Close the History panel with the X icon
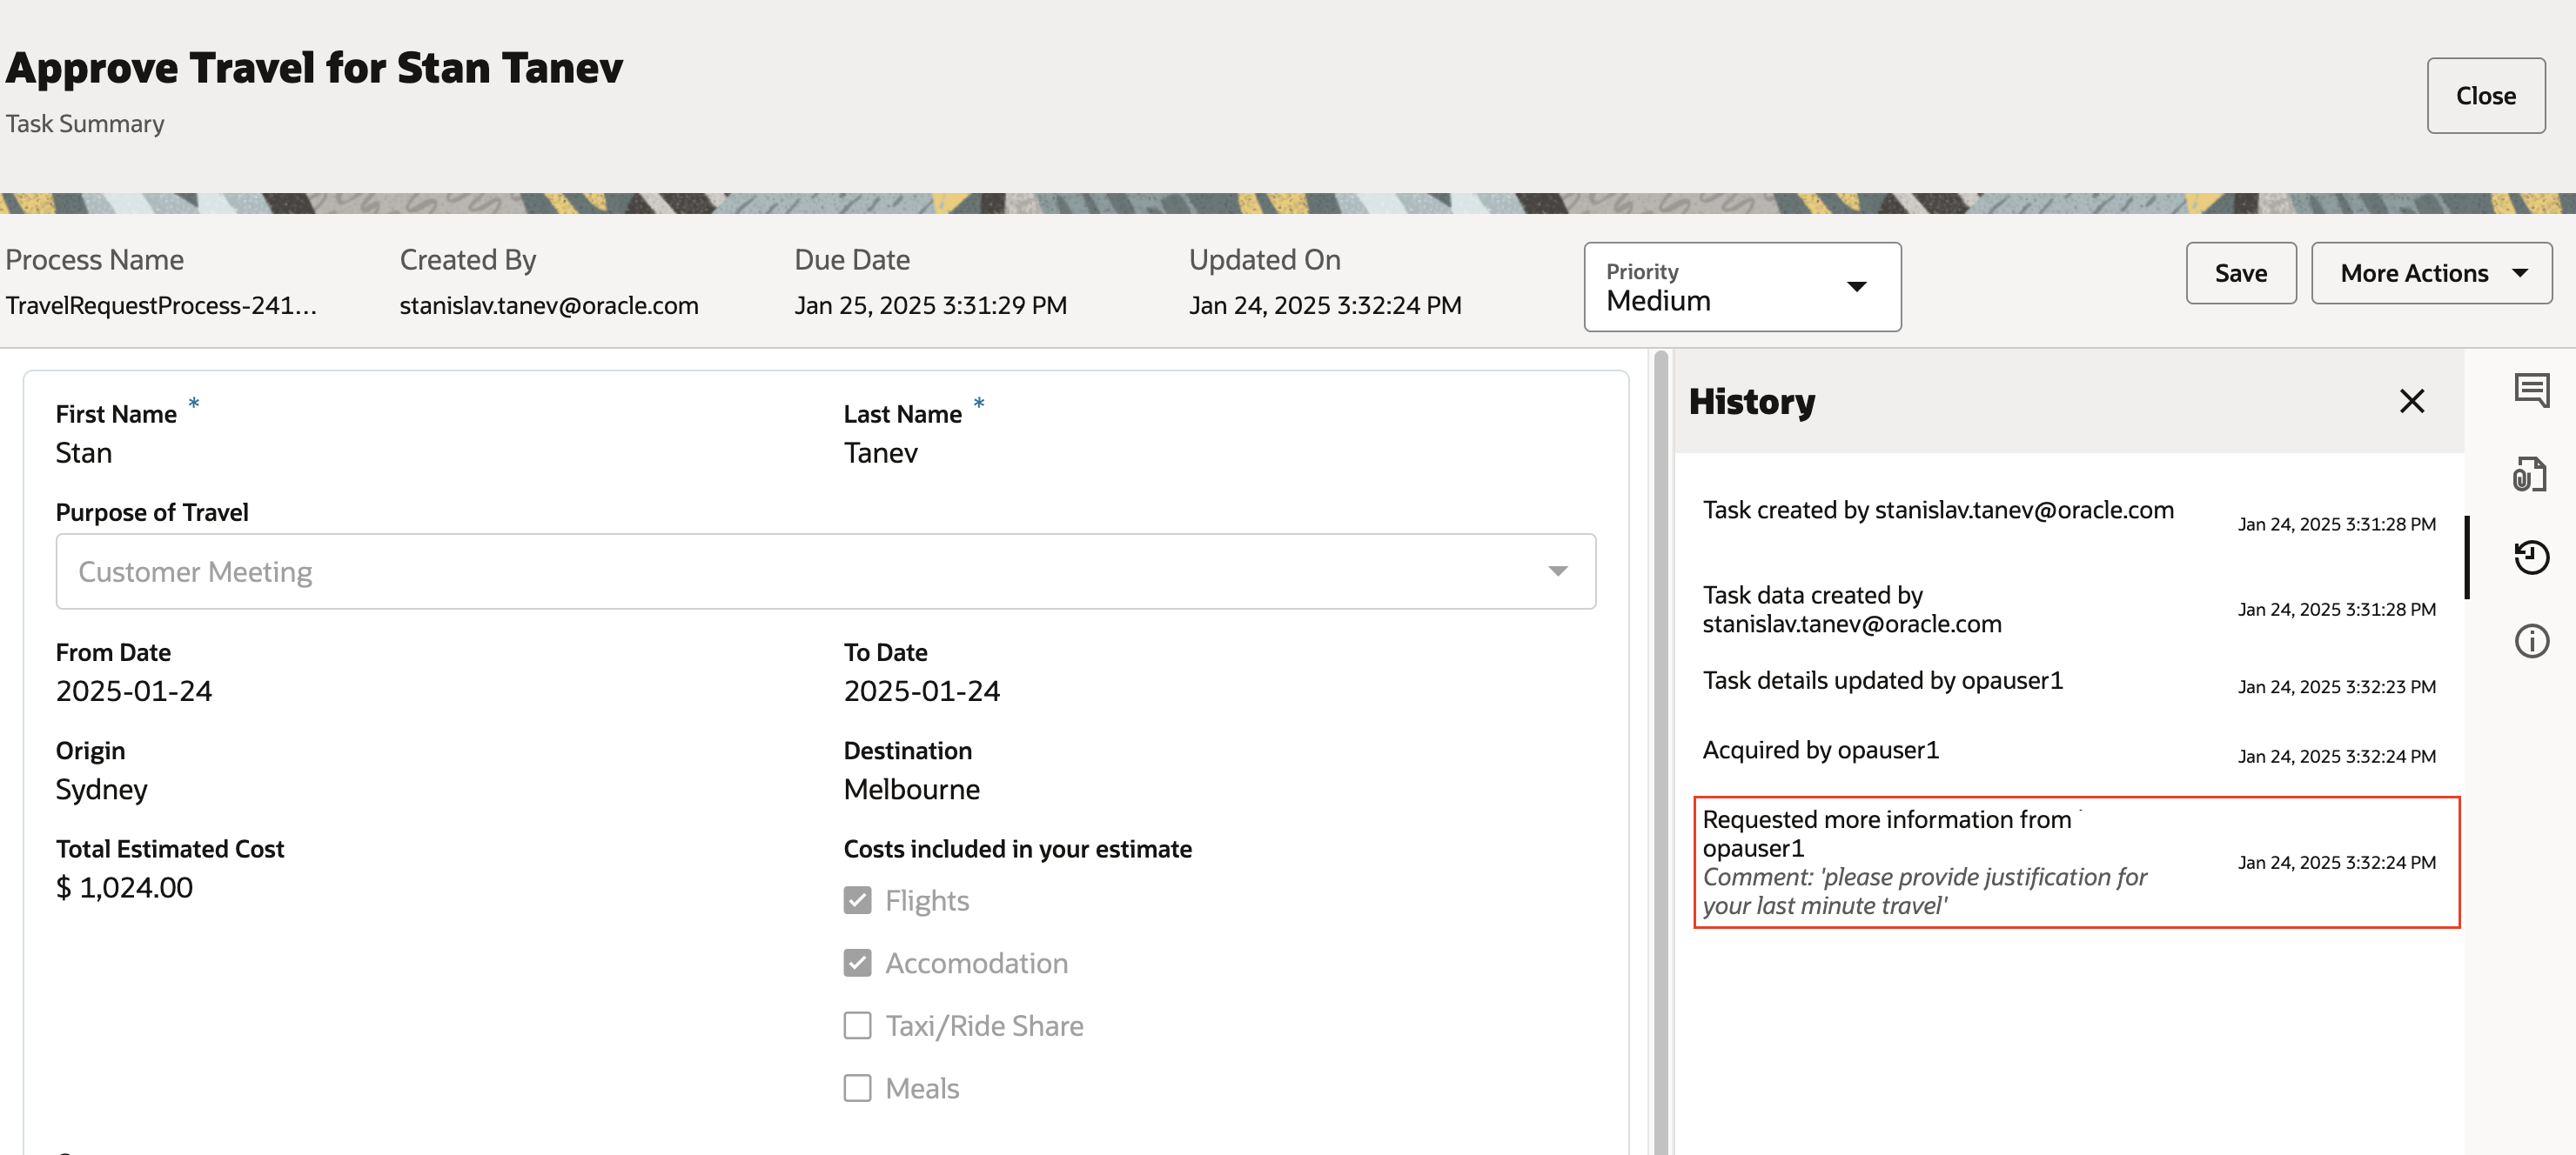Screen dimensions: 2576x1155 (x=2412, y=401)
